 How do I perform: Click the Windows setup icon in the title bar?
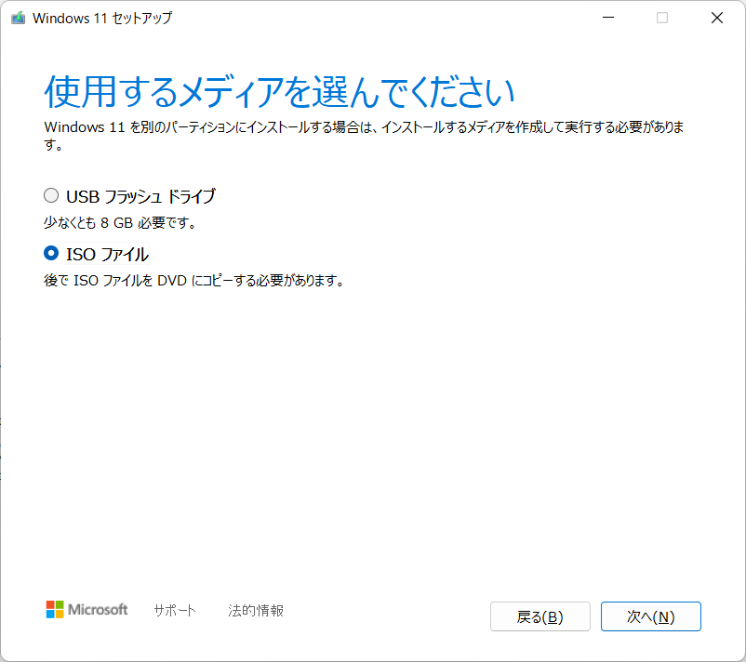[18, 17]
